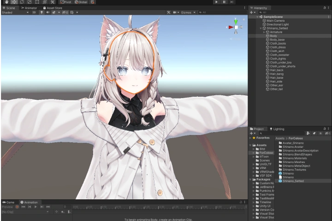Start Play mode
The image size is (332, 221).
(216, 2)
